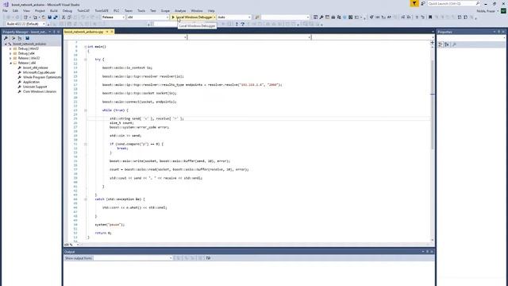Select the Whole Program Optimization property sheet
Viewport: 508px width, 286px height.
[41, 77]
